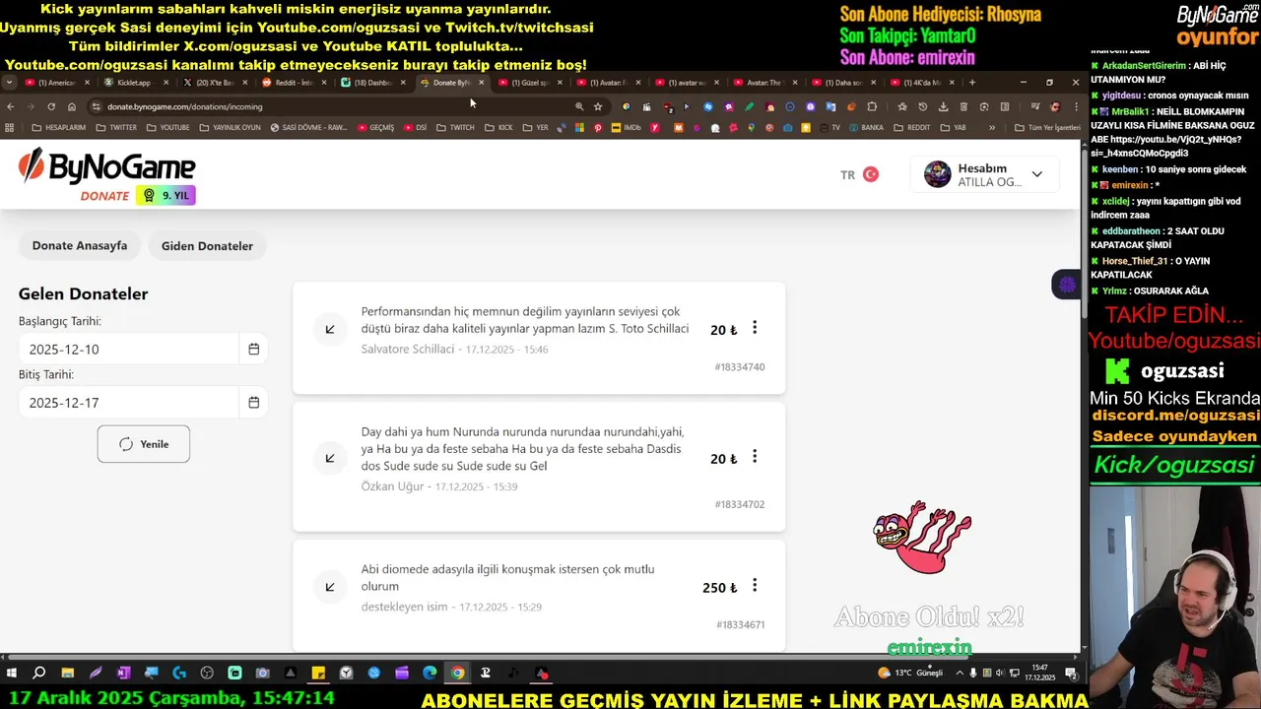The width and height of the screenshot is (1261, 709).
Task: Open the Hesabım account dropdown
Action: [984, 174]
